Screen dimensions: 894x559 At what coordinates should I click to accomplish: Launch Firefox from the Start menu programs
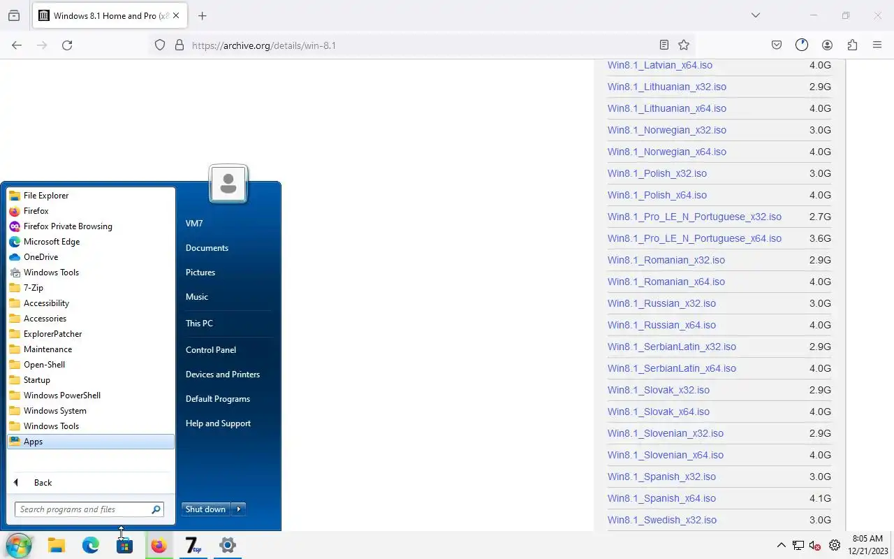pyautogui.click(x=91, y=211)
